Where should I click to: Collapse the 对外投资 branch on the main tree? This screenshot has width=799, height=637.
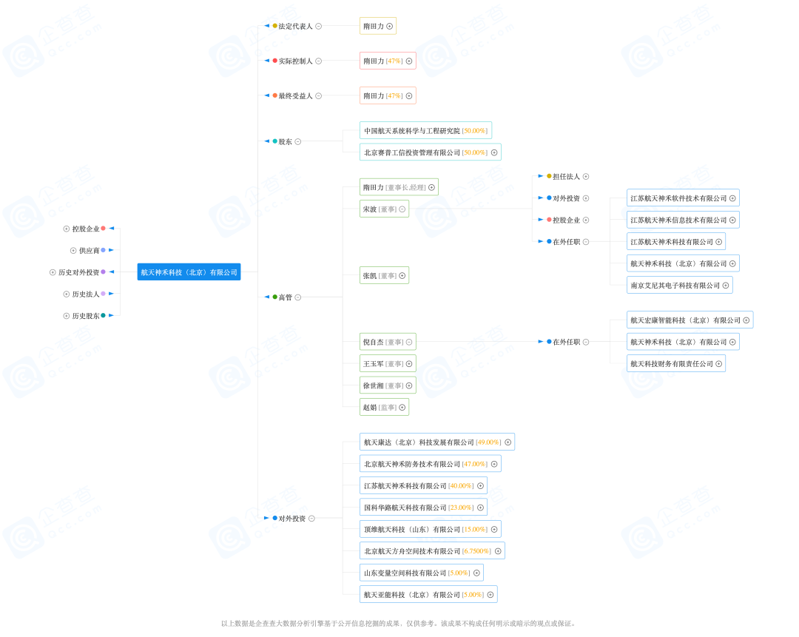point(312,519)
